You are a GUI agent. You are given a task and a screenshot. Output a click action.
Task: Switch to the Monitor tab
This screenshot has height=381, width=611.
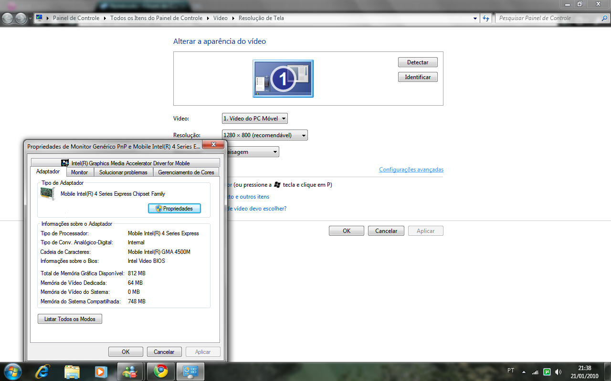(x=80, y=172)
